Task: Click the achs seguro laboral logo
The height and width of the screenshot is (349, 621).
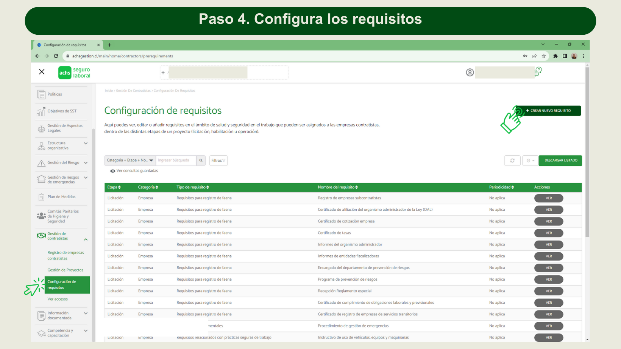Action: 75,73
